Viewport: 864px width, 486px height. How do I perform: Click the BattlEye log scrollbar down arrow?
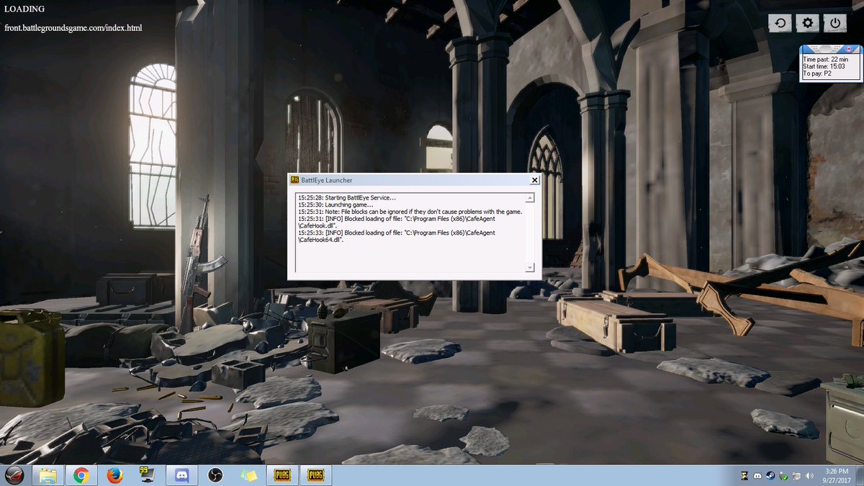pyautogui.click(x=530, y=268)
